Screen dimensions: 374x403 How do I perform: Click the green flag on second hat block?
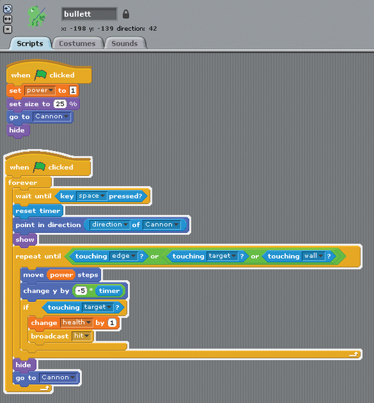point(39,167)
